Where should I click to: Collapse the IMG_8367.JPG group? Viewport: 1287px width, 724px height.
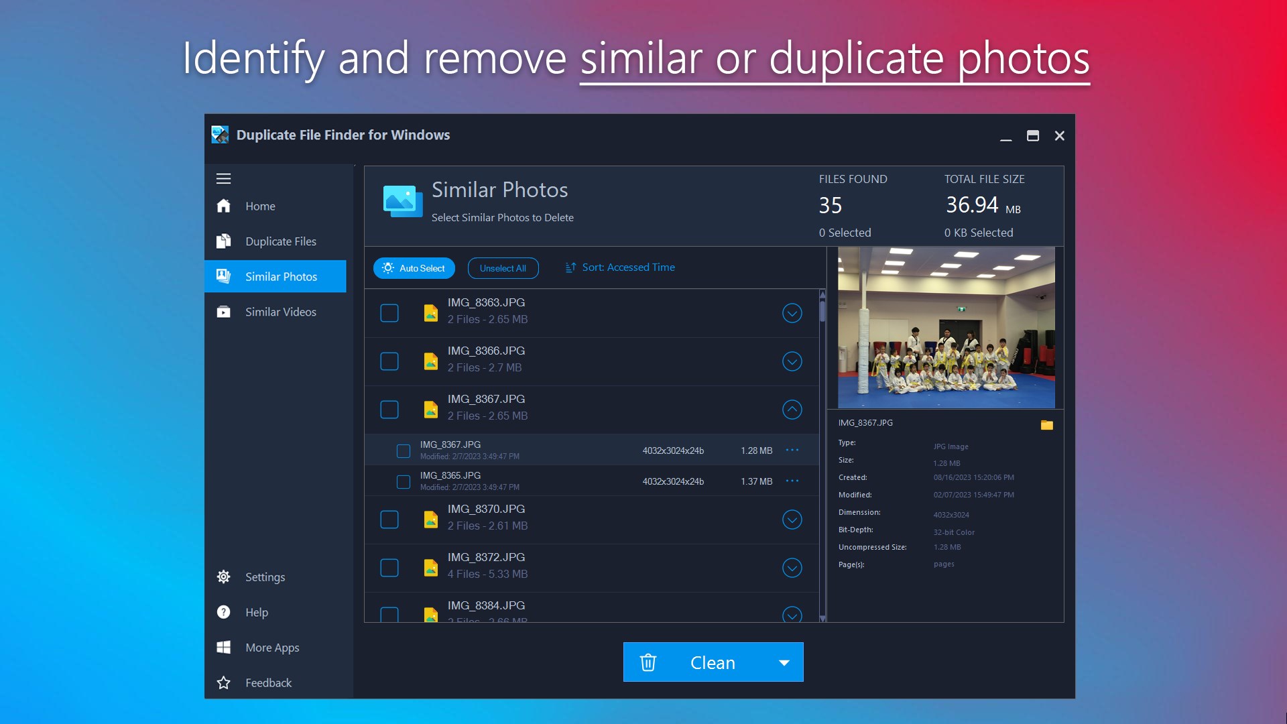click(x=792, y=410)
